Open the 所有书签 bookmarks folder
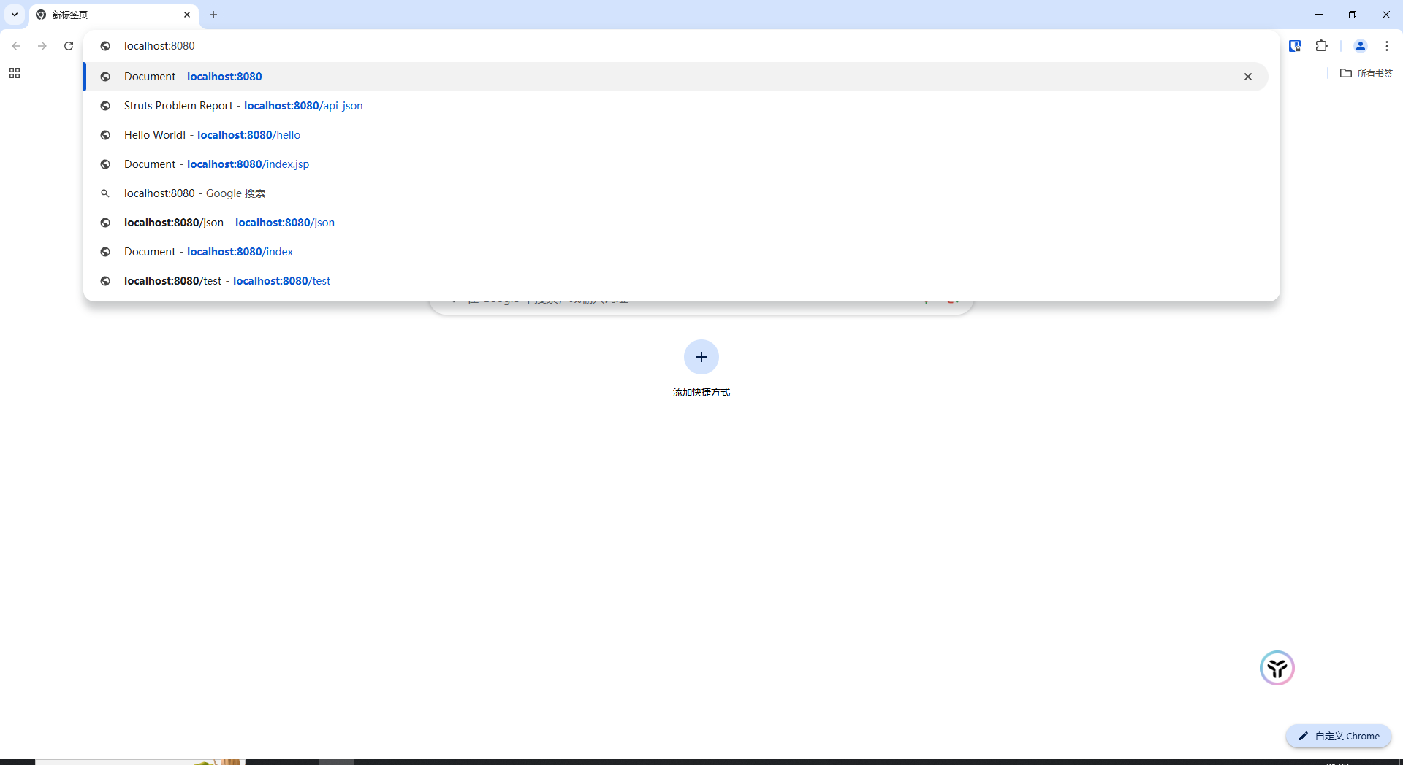This screenshot has width=1403, height=765. tap(1366, 73)
